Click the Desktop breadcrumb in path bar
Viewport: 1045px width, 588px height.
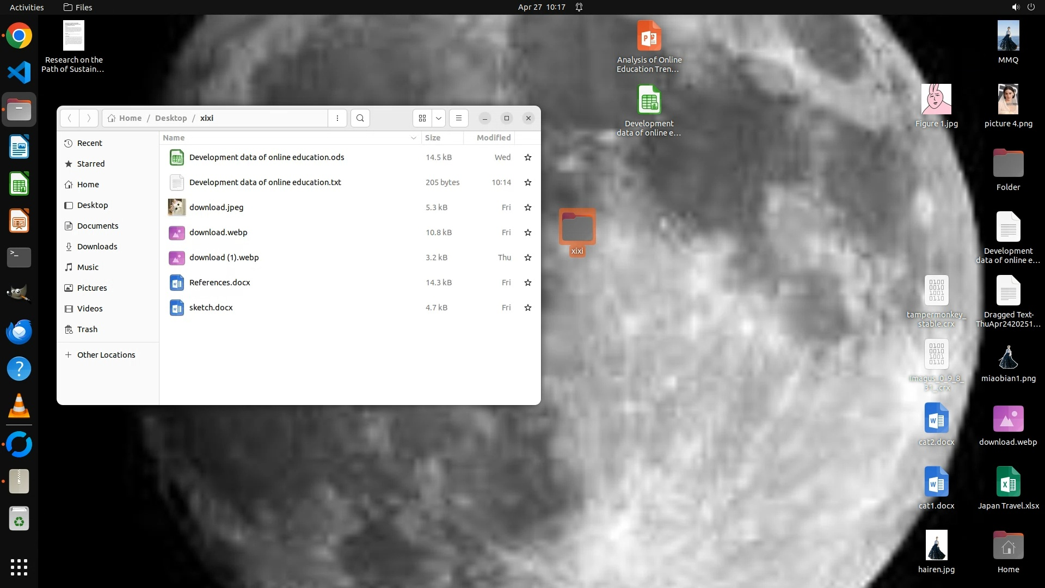pos(170,118)
